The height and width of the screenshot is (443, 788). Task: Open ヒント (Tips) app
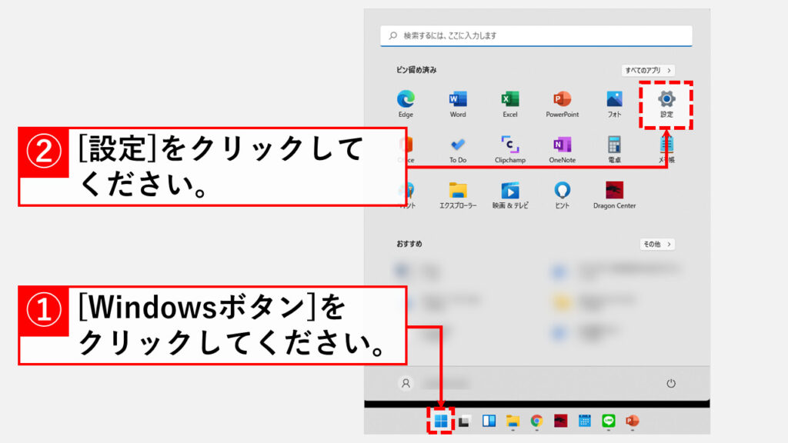pos(563,195)
